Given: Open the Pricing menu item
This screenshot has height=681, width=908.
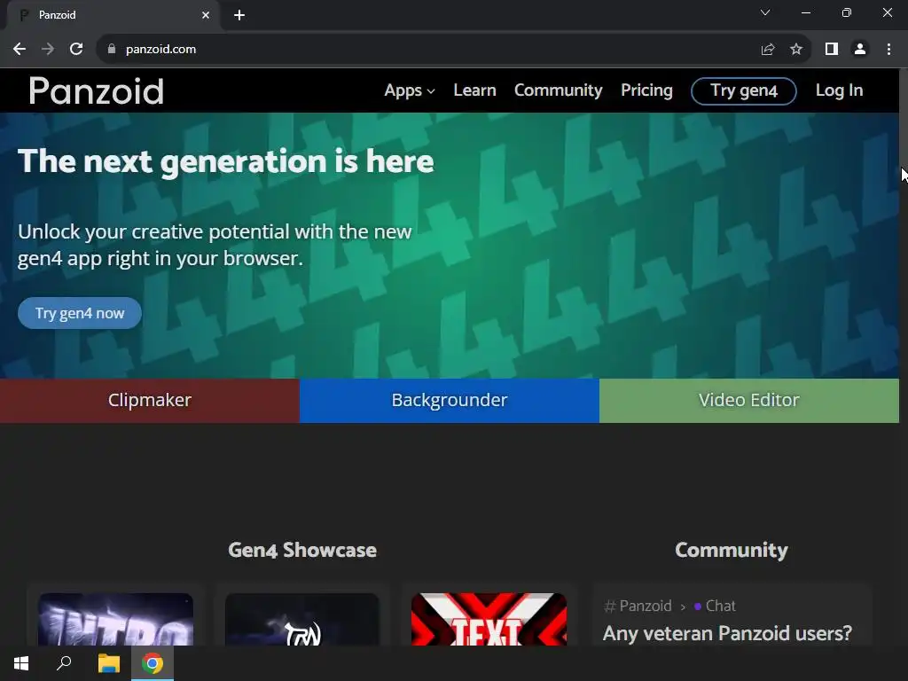Looking at the screenshot, I should [x=646, y=90].
